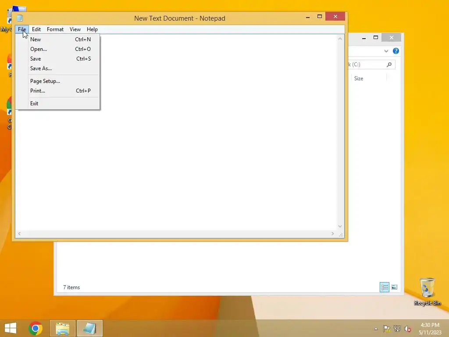Click the Action Center flag tray icon
This screenshot has width=449, height=337.
387,329
